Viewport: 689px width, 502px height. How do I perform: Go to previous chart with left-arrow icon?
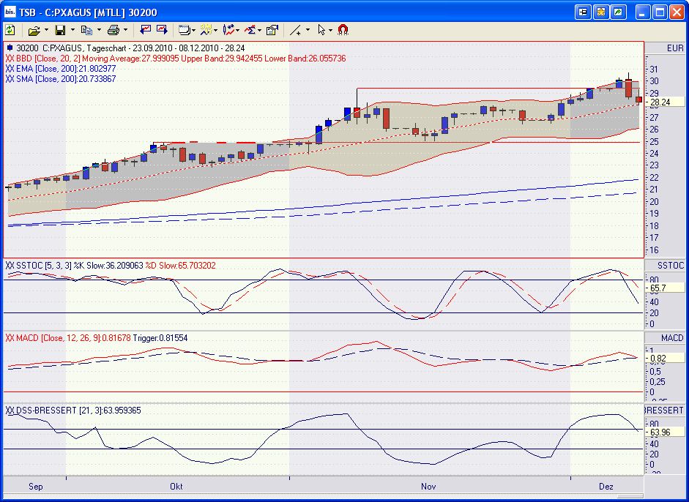[146, 29]
